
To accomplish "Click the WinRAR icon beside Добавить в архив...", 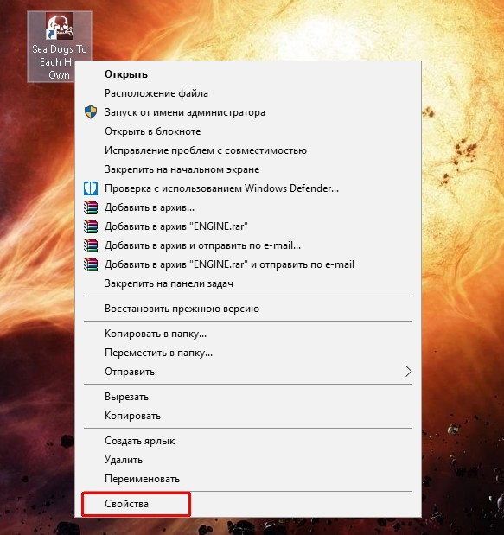I will (91, 207).
